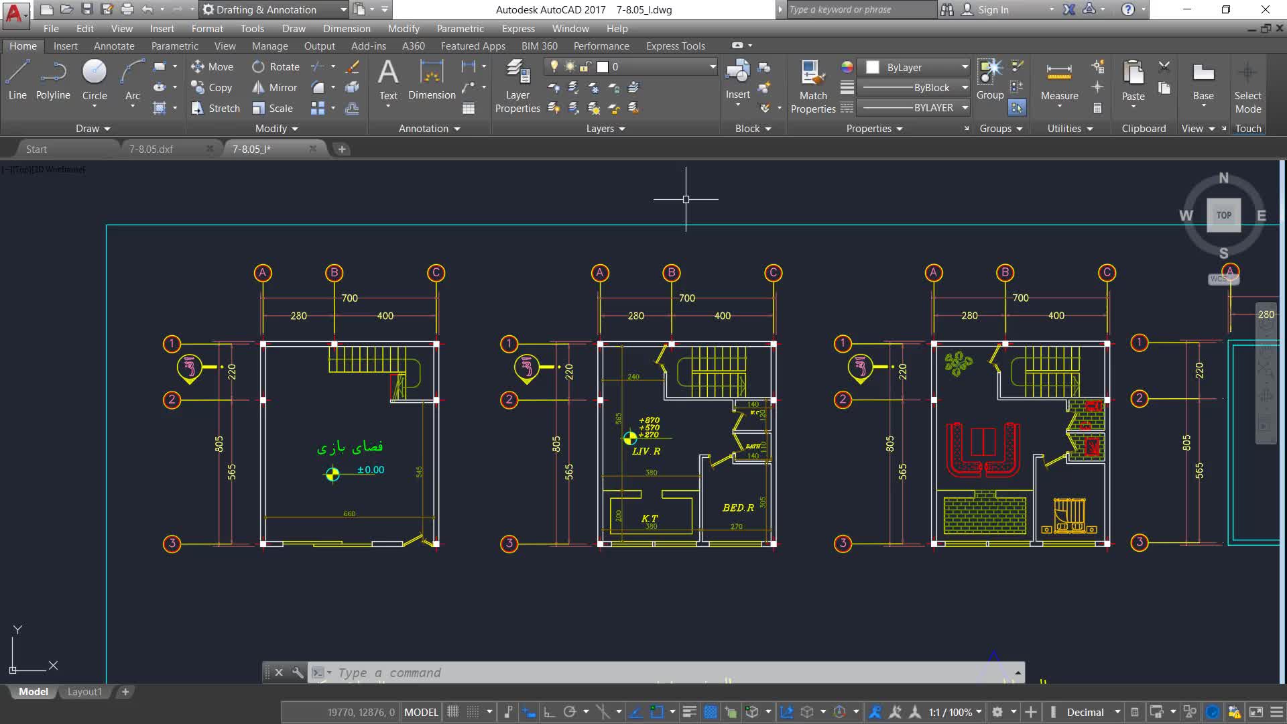The image size is (1287, 724).
Task: Open the layer 0 dropdown list
Action: pyautogui.click(x=712, y=67)
